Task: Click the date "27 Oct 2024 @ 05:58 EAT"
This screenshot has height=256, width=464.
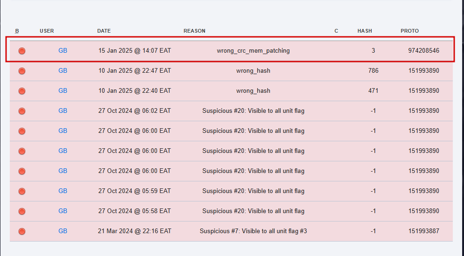Action: pyautogui.click(x=135, y=211)
